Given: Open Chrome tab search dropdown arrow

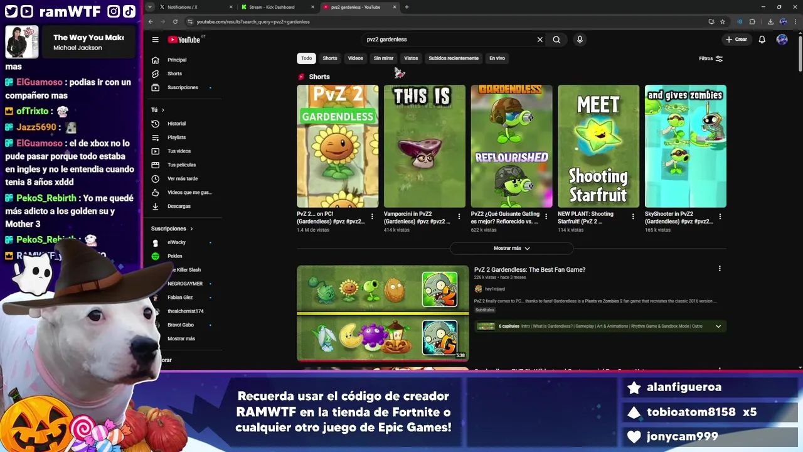Looking at the screenshot, I should (x=149, y=7).
